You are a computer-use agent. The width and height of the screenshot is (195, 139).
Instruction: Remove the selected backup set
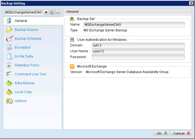pyautogui.click(x=58, y=13)
